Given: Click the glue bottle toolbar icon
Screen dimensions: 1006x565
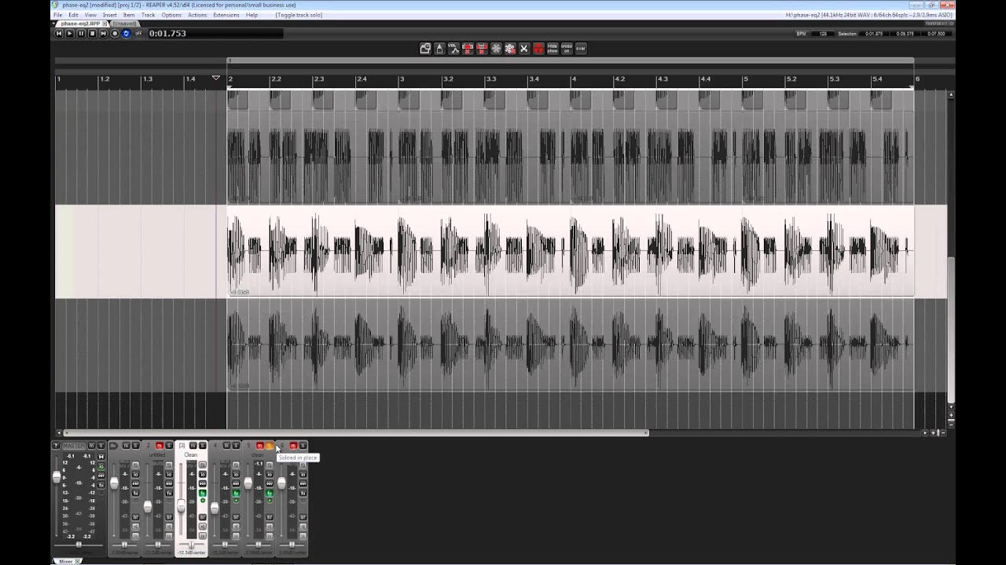Looking at the screenshot, I should (439, 49).
